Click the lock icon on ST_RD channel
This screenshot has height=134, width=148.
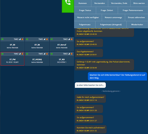tap(72, 54)
